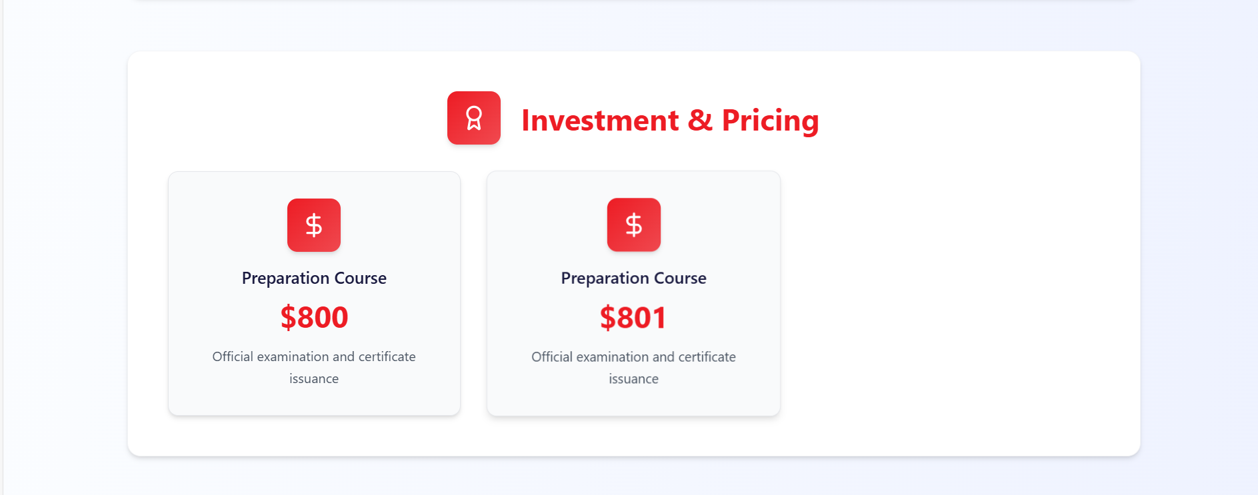
Task: Click the word Official in the $800 card
Action: [x=233, y=356]
